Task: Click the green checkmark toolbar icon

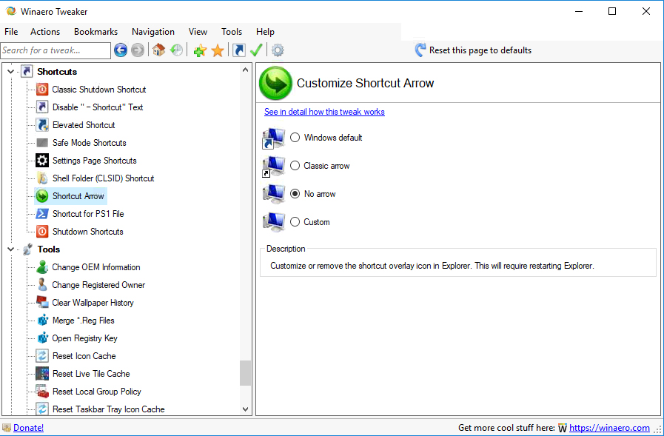Action: 256,50
